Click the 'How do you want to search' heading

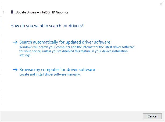click(47, 26)
